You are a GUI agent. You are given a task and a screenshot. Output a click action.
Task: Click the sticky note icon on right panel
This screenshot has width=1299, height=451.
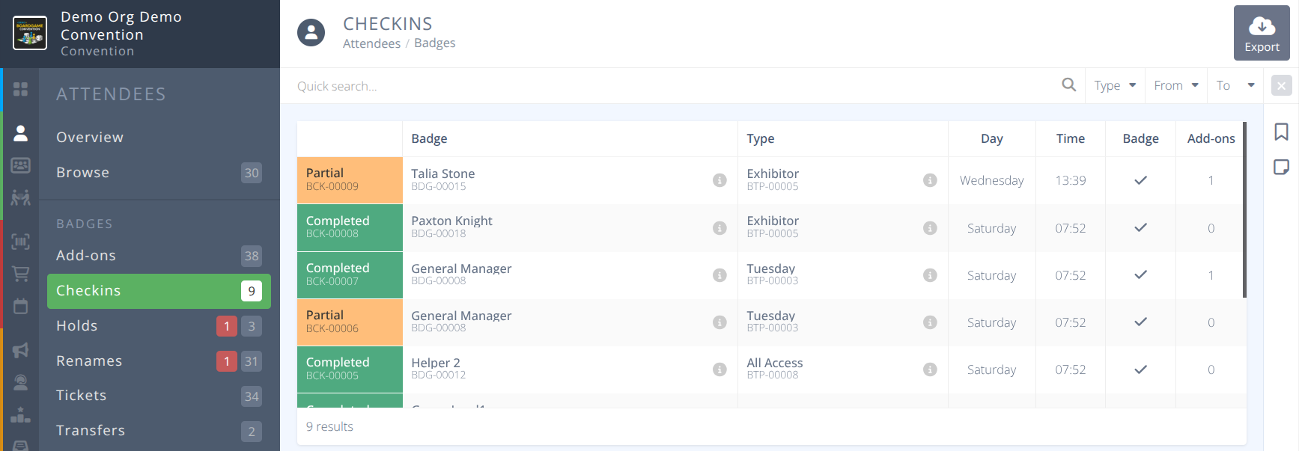point(1282,167)
